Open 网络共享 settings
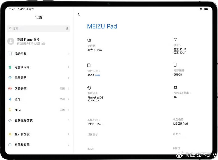 point(39,88)
